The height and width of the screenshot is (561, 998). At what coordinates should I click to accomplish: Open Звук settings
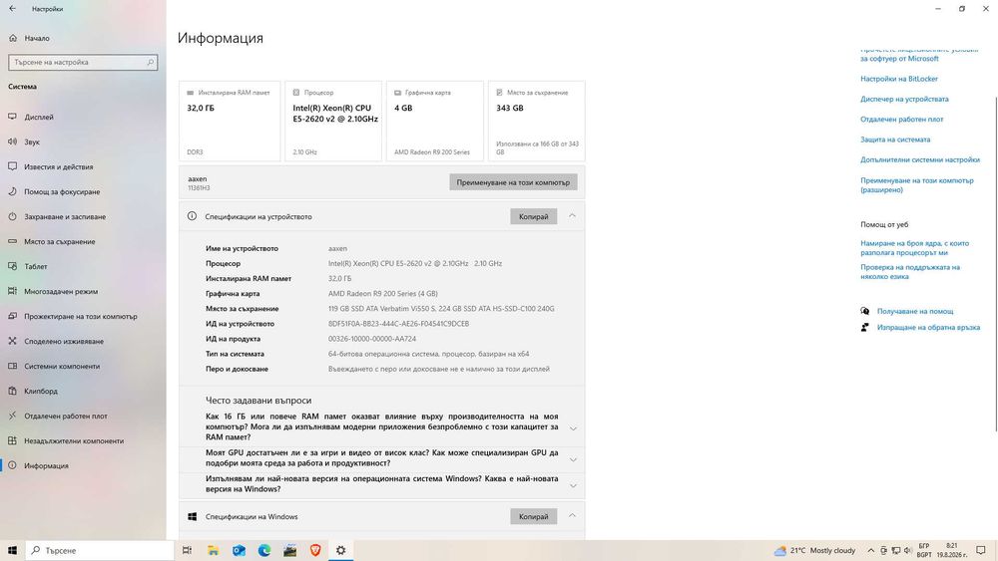tap(32, 141)
